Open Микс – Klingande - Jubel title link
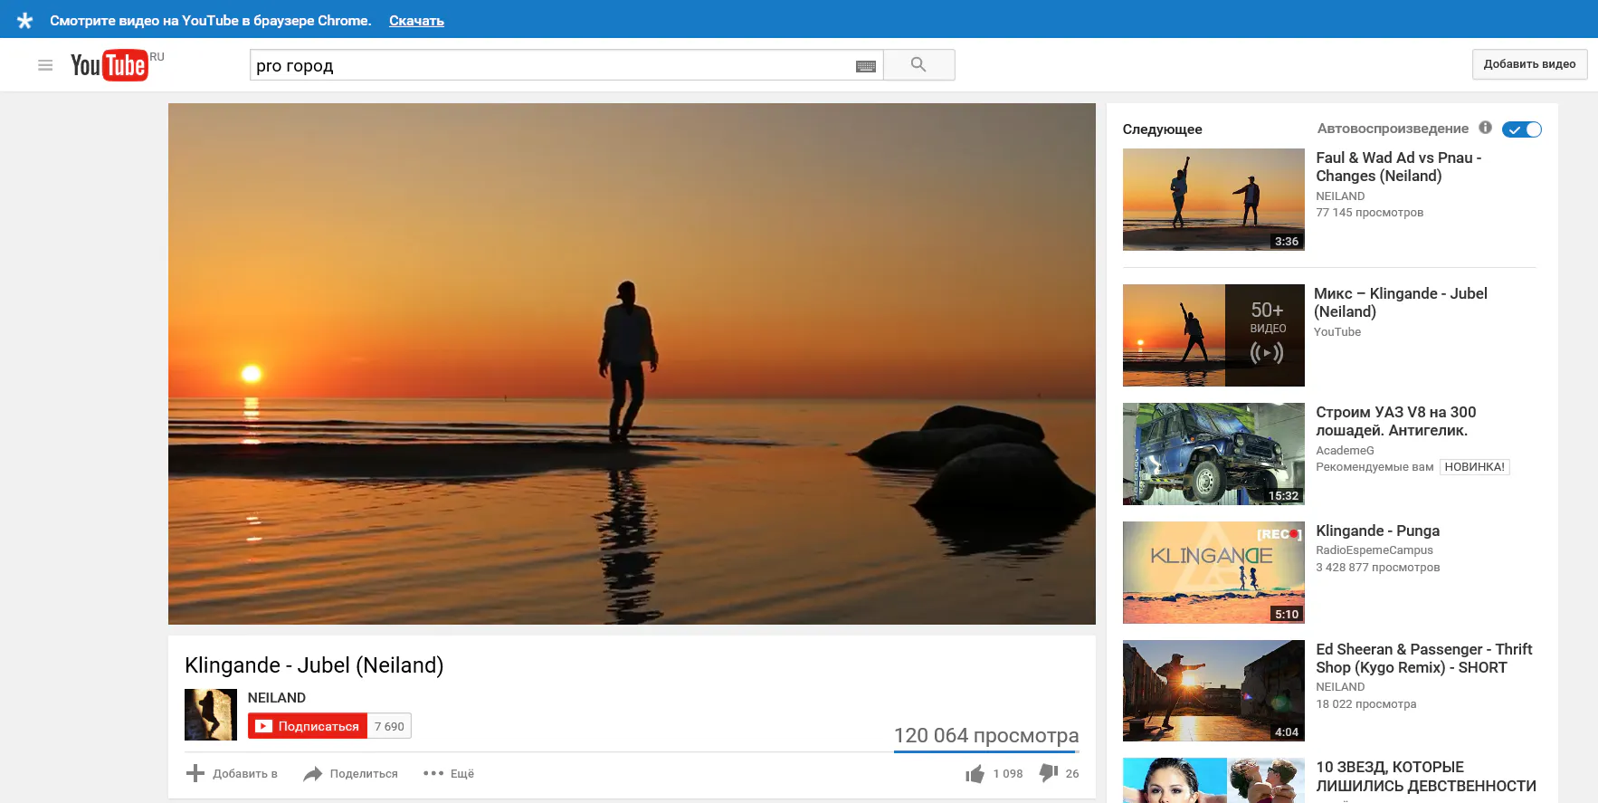 click(x=1400, y=302)
